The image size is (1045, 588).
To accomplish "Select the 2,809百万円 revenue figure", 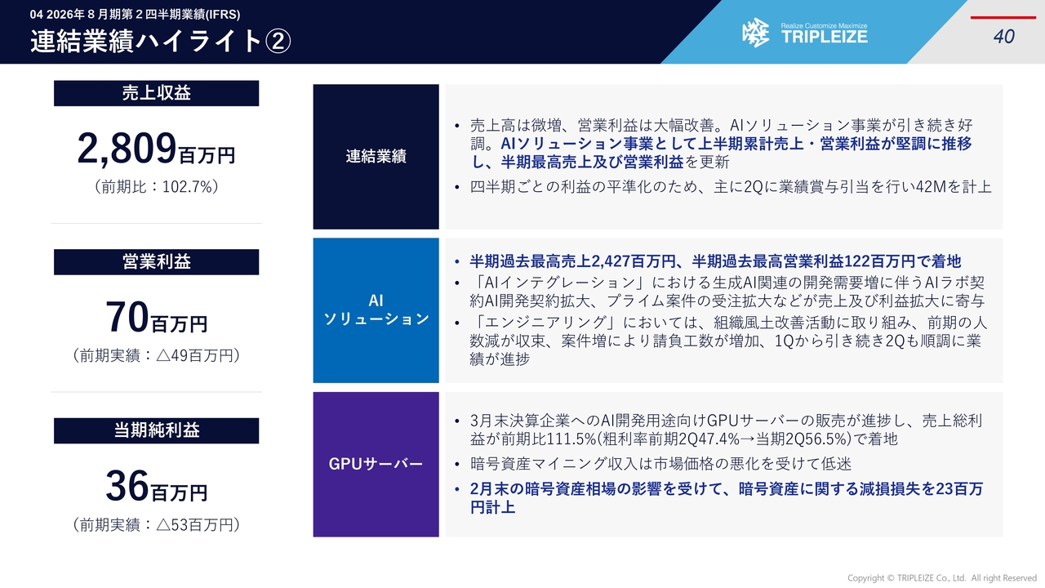I will click(156, 149).
